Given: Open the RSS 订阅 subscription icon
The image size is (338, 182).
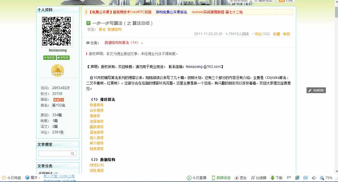Looking at the screenshot, I should point(285,1).
